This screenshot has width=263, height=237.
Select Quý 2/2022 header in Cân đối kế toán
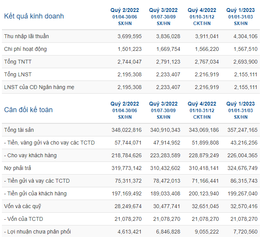[125, 104]
